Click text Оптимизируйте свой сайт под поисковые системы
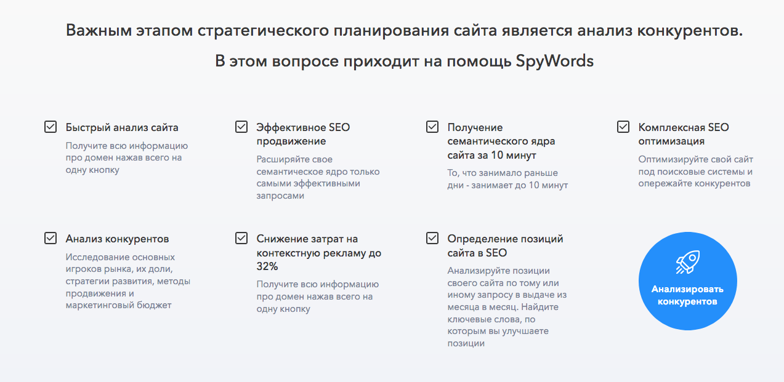The width and height of the screenshot is (784, 382). (696, 172)
